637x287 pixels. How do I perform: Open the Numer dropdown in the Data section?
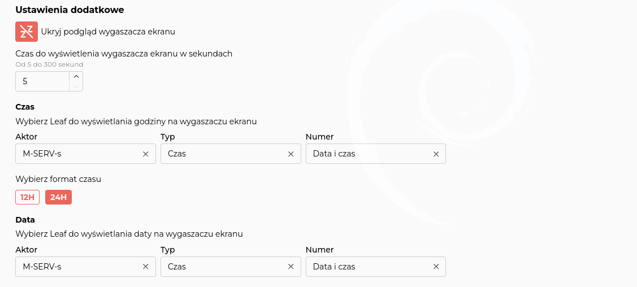pyautogui.click(x=367, y=267)
